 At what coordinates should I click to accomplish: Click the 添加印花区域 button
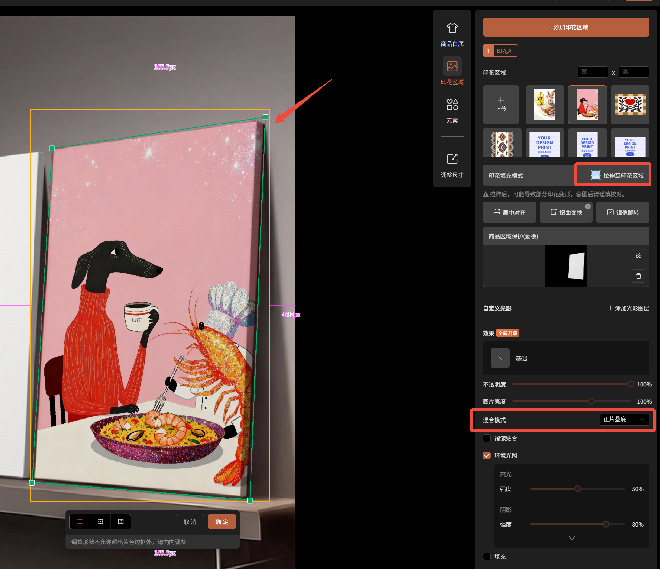pos(566,27)
